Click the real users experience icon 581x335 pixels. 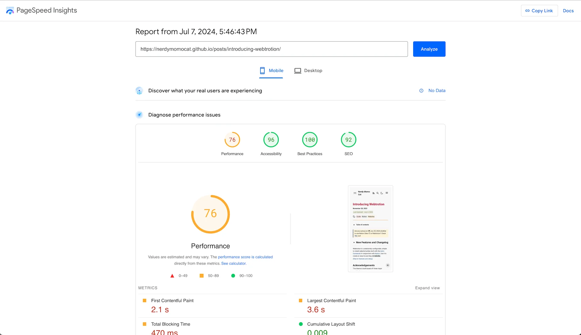tap(139, 91)
